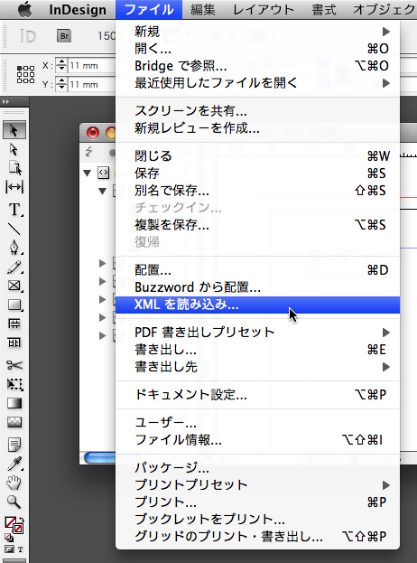Open プリントプリセット submenu
This screenshot has width=417, height=563.
(x=258, y=484)
